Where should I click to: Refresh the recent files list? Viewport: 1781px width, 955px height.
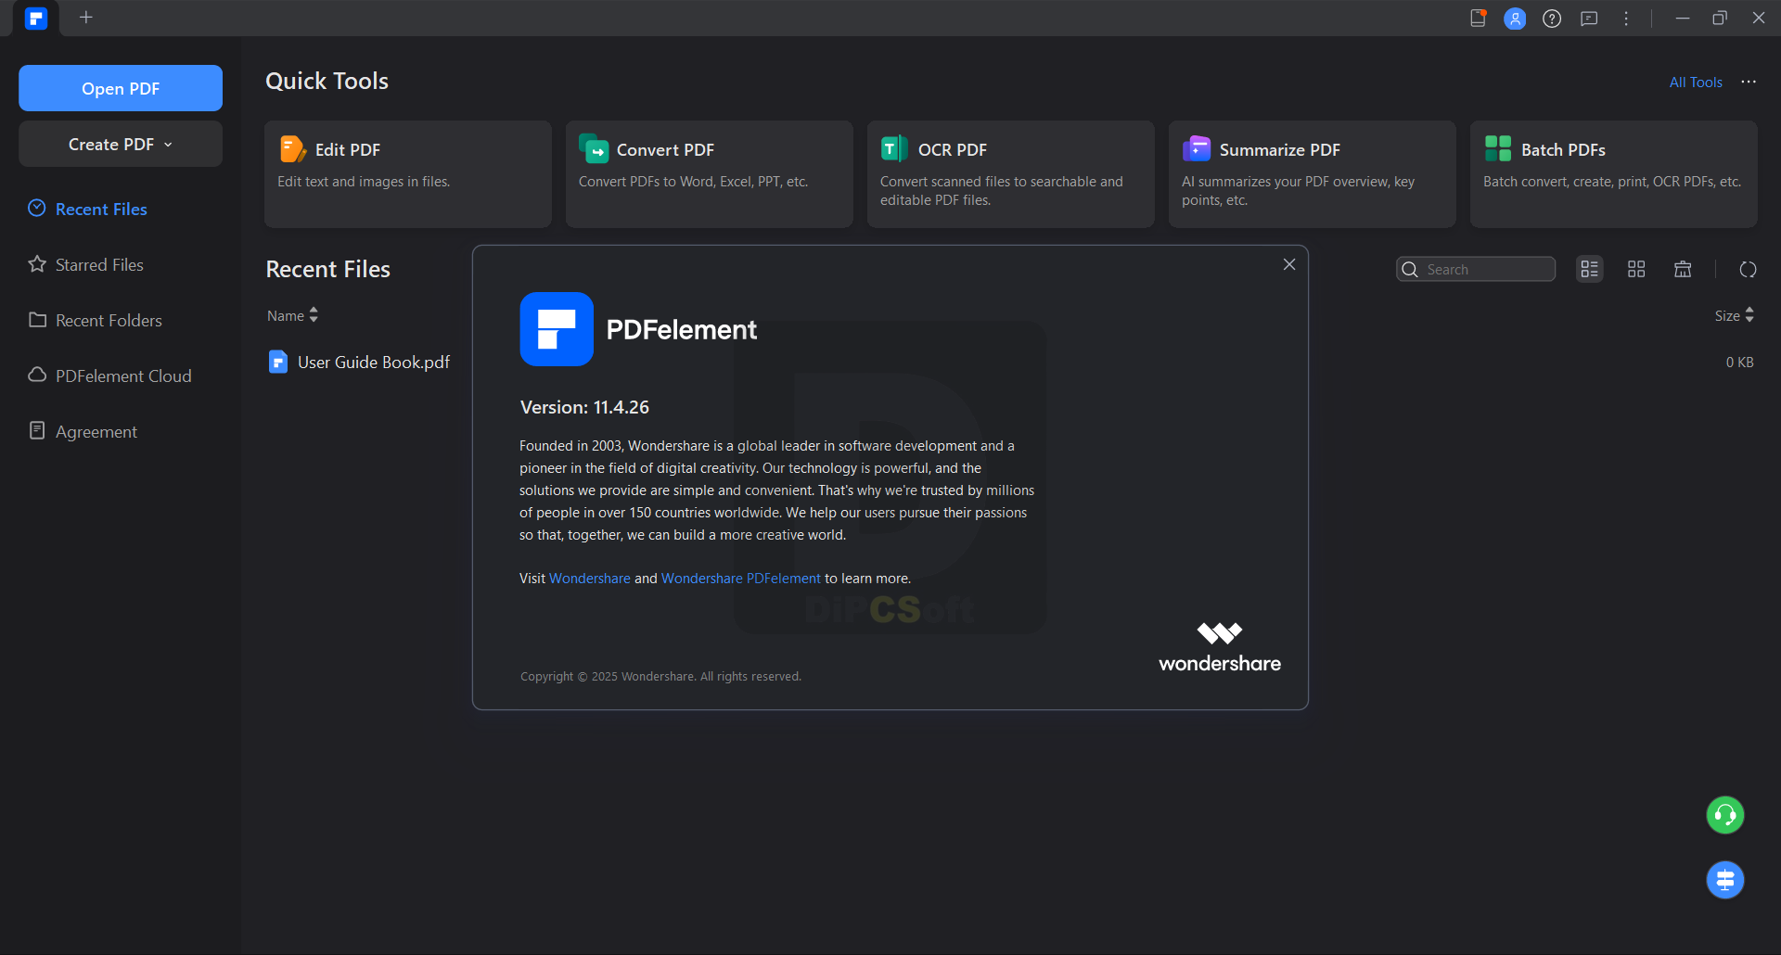coord(1749,269)
